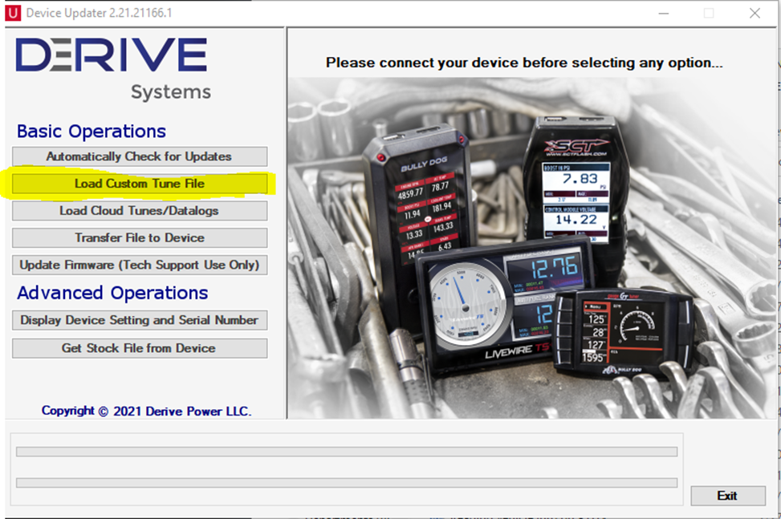Click the Device Updater 2.21.21166.1 title text
Screen dimensions: 781x519
[99, 13]
